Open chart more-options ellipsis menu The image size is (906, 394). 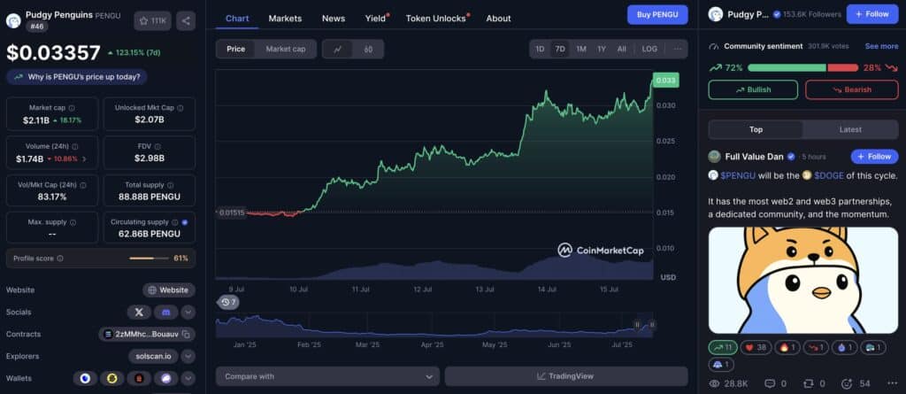(678, 50)
